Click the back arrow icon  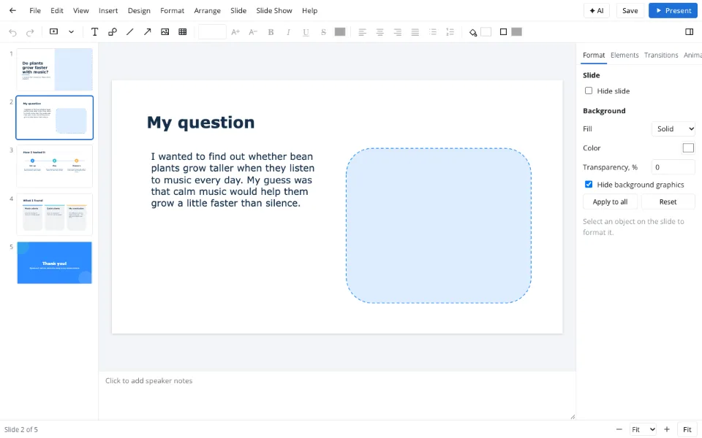pos(12,10)
